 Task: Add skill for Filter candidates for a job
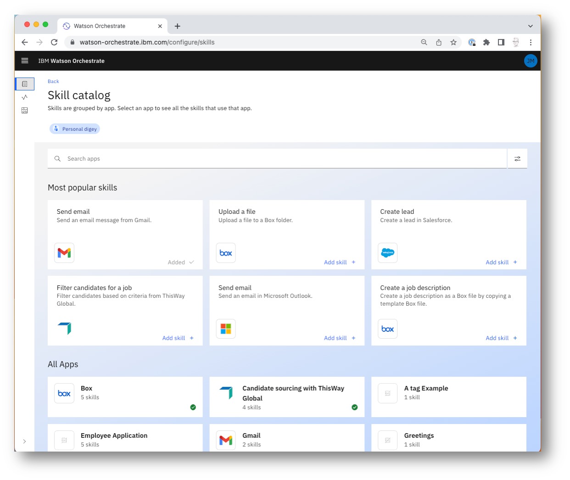[x=178, y=338]
